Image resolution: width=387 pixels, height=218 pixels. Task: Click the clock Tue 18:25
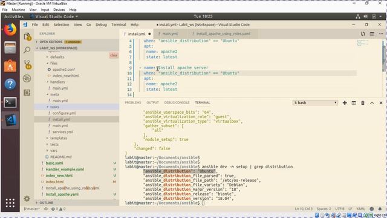pos(203,16)
